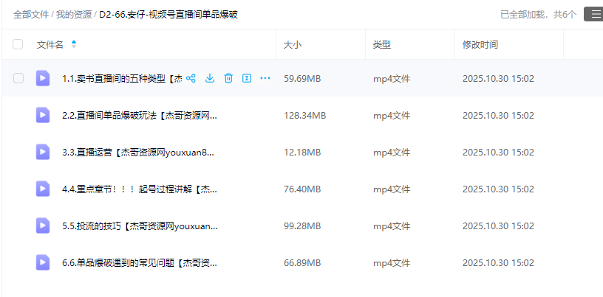This screenshot has width=603, height=297.
Task: Download the 1.1 video file
Action: [210, 78]
